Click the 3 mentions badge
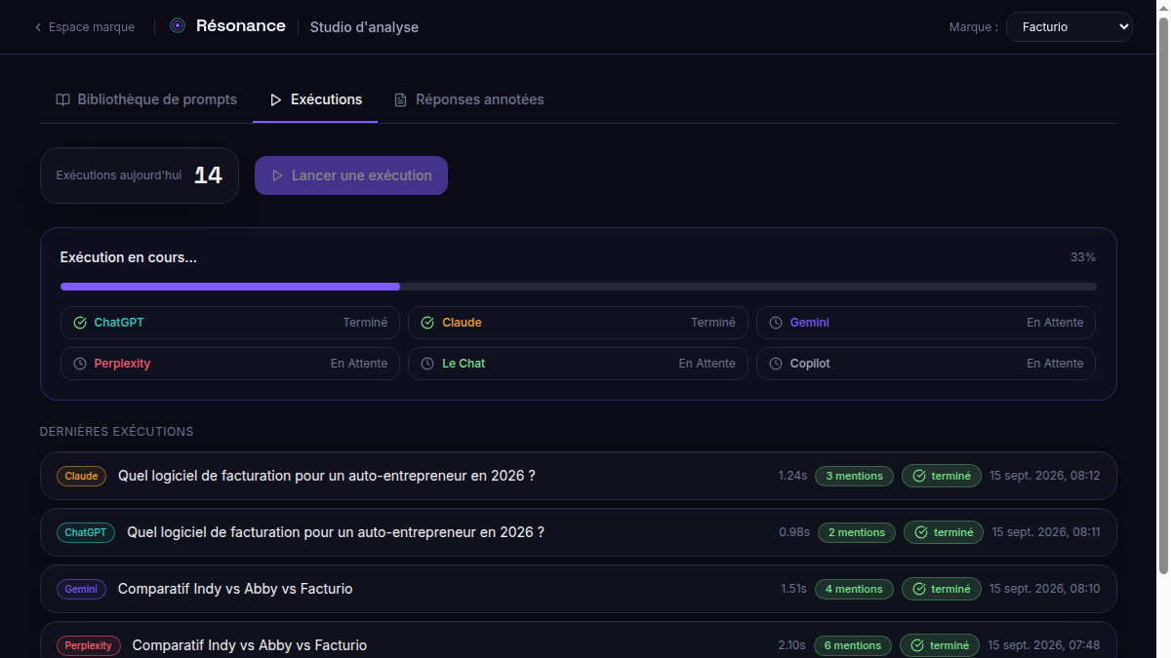This screenshot has width=1171, height=658. coord(854,476)
